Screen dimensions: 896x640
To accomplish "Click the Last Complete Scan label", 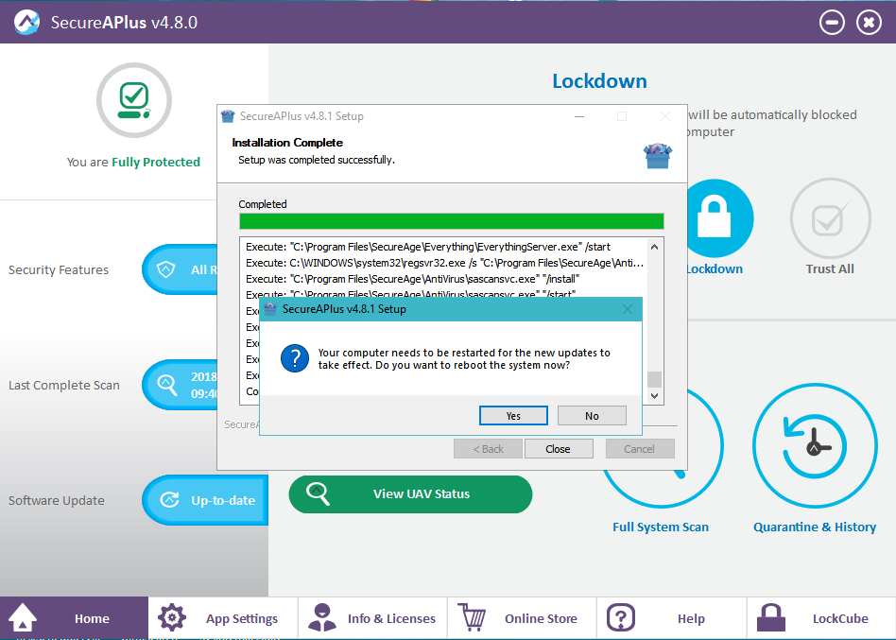I will [x=64, y=385].
